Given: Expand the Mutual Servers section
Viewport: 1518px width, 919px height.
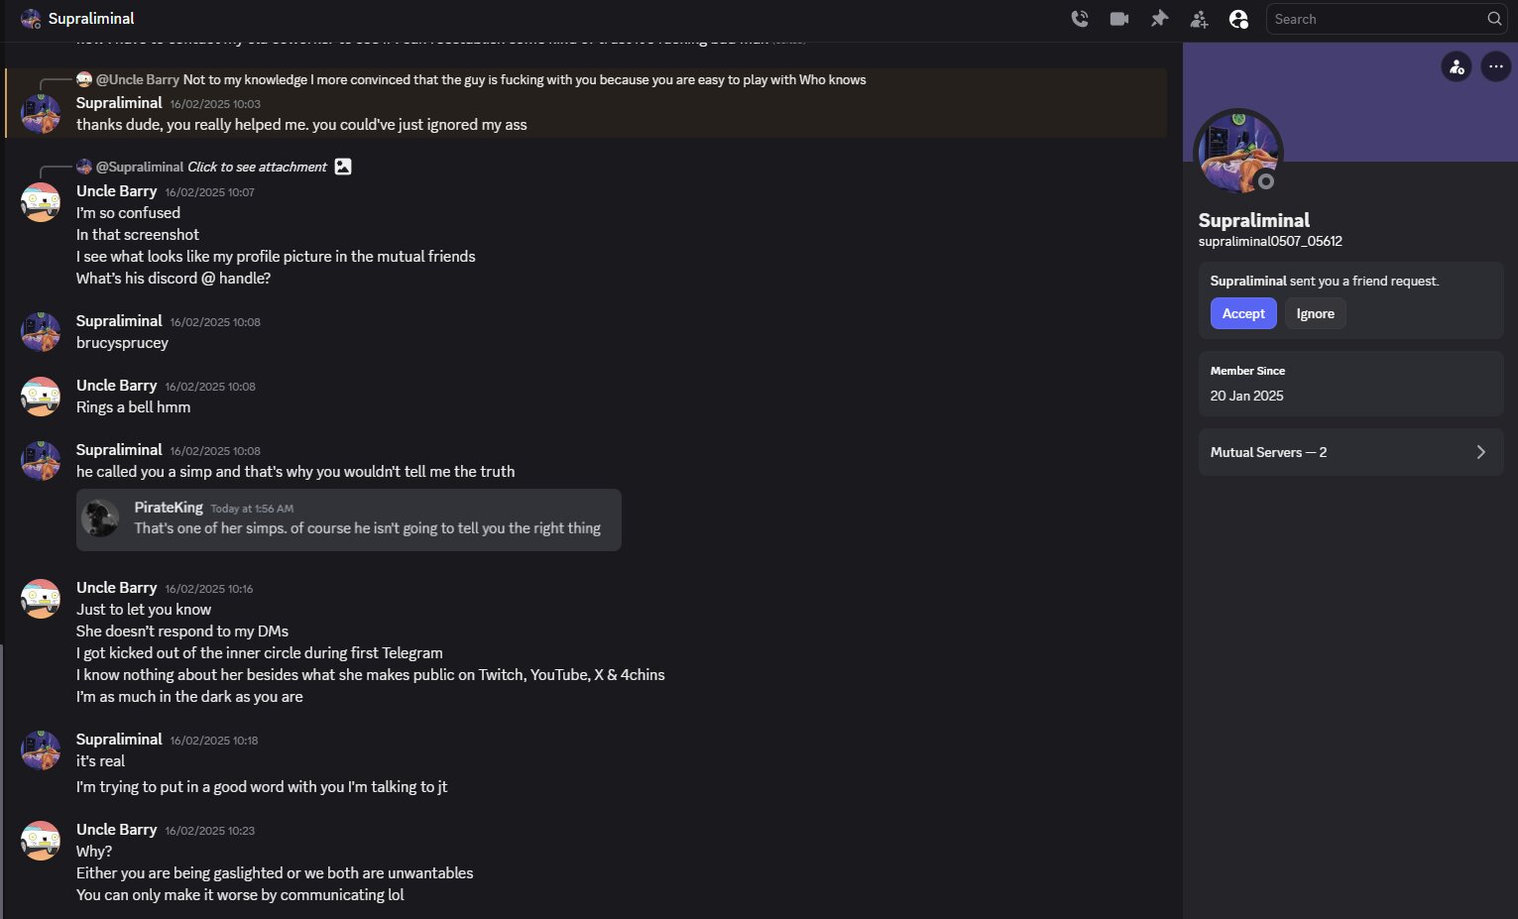Looking at the screenshot, I should [1350, 452].
